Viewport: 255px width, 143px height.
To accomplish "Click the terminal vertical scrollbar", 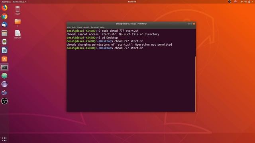I will 195,84.
